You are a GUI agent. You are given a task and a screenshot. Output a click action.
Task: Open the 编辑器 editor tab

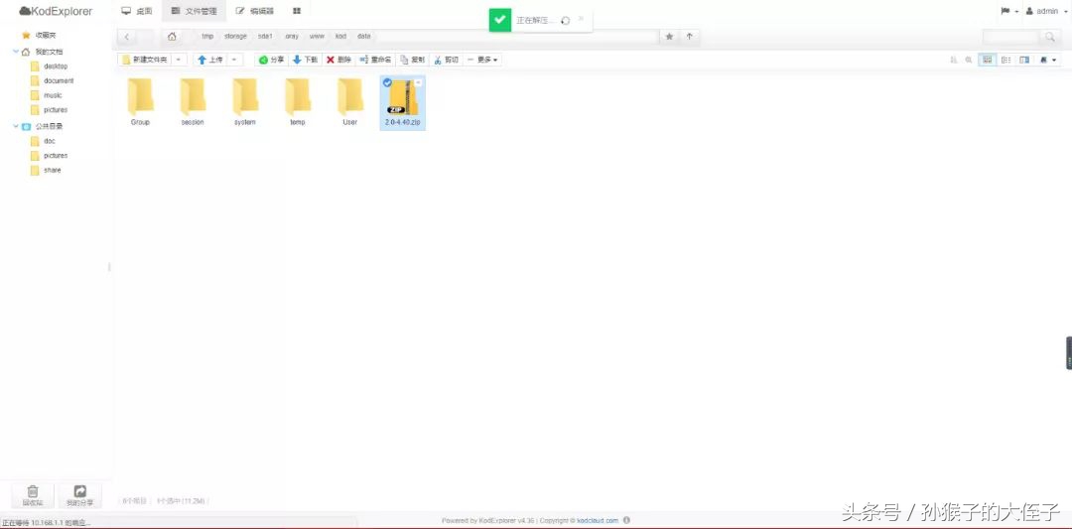254,11
